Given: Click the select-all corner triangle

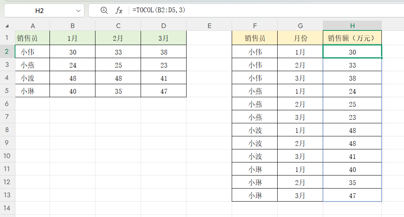Looking at the screenshot, I should 7,26.
